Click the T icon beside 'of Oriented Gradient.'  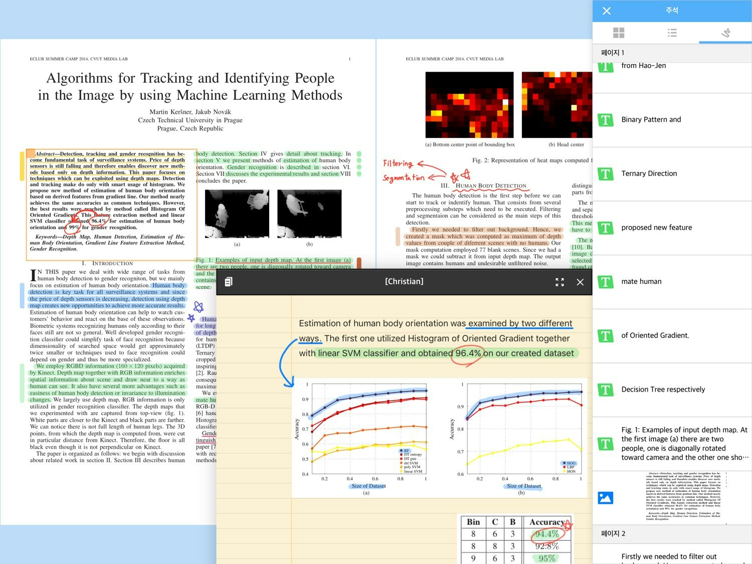pos(606,336)
